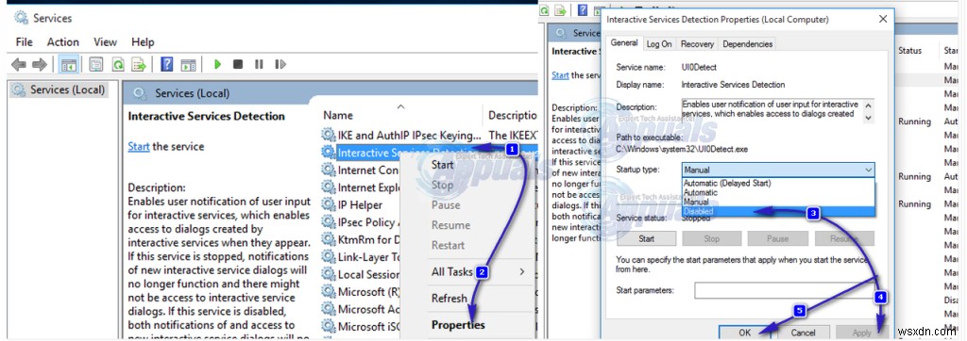This screenshot has width=967, height=341.
Task: Open the Action menu
Action: tap(63, 41)
